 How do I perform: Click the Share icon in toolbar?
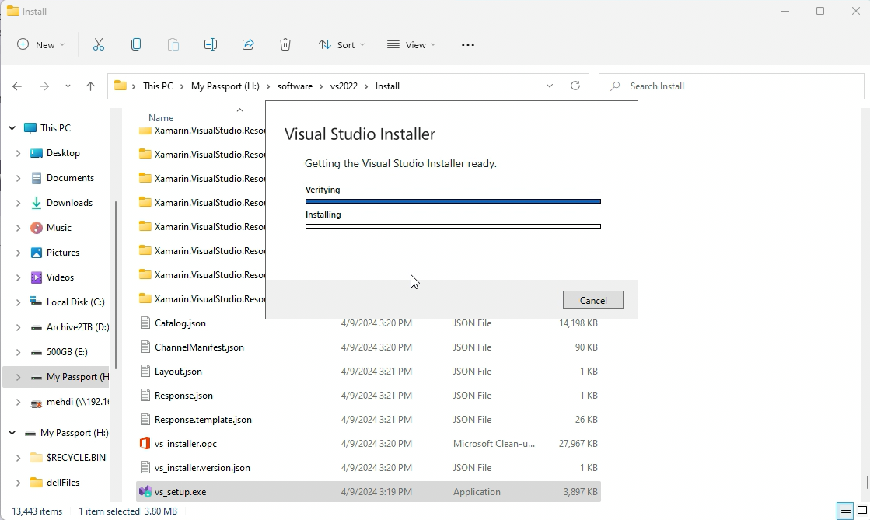point(248,44)
